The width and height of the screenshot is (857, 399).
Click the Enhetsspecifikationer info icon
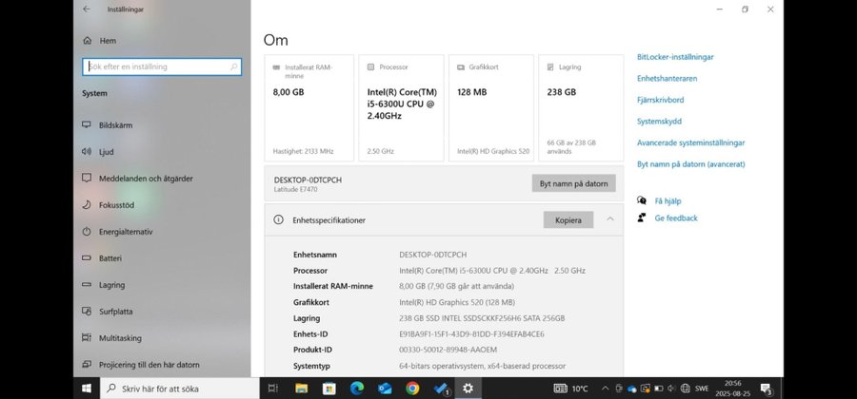pos(278,219)
